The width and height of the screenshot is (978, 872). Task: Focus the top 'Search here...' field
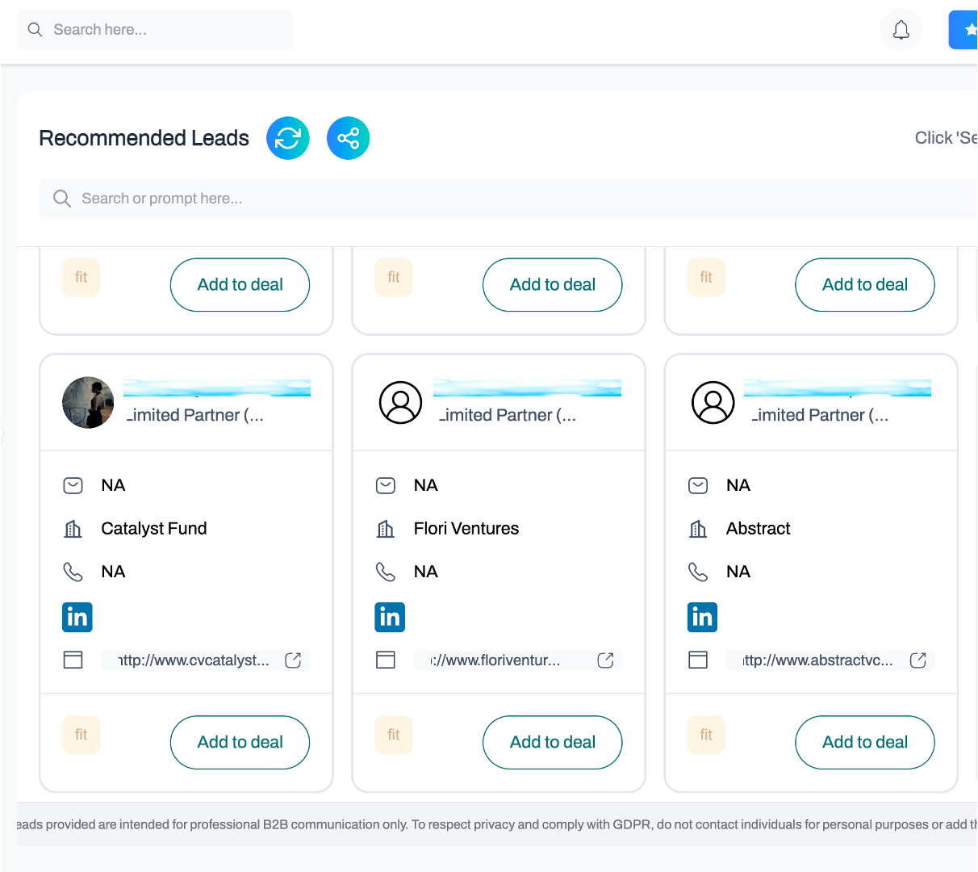click(155, 30)
